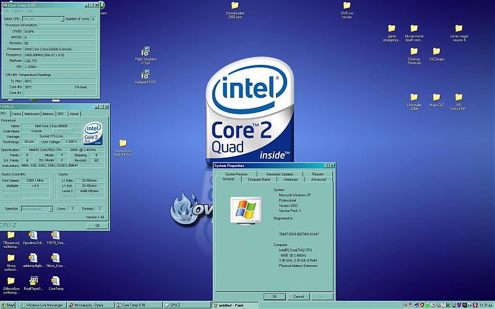Open the game emergency folder icon
This screenshot has width=495, height=309.
(392, 33)
